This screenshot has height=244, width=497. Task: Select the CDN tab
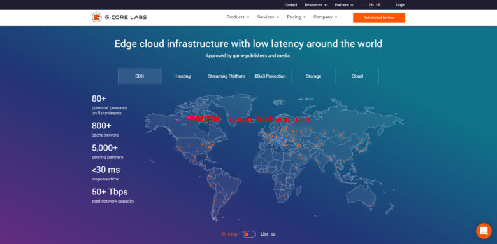point(140,76)
